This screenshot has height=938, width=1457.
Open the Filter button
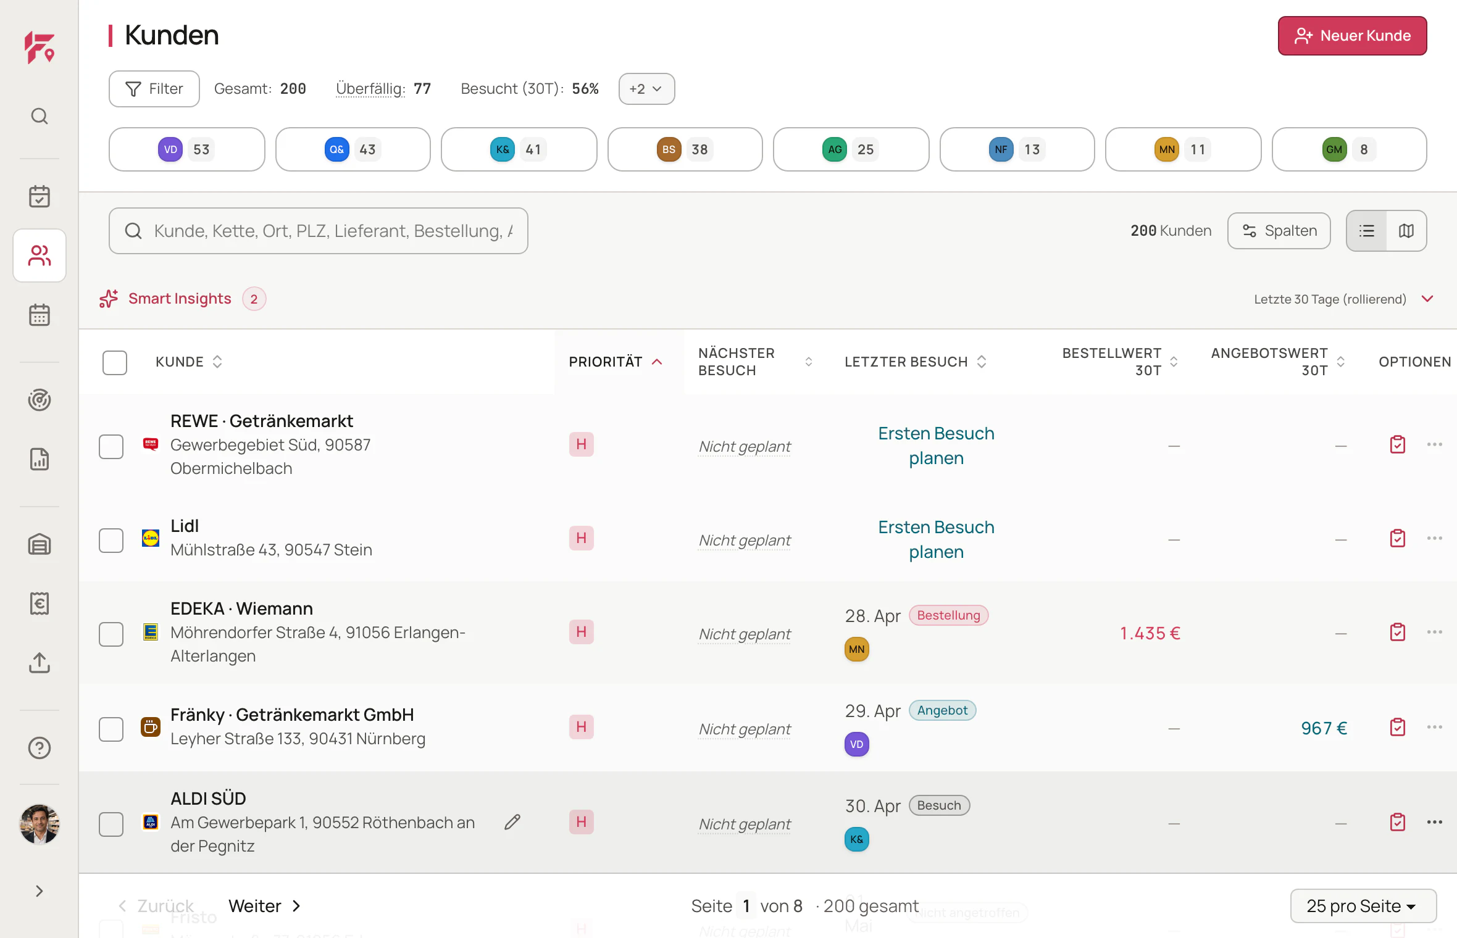click(x=154, y=89)
